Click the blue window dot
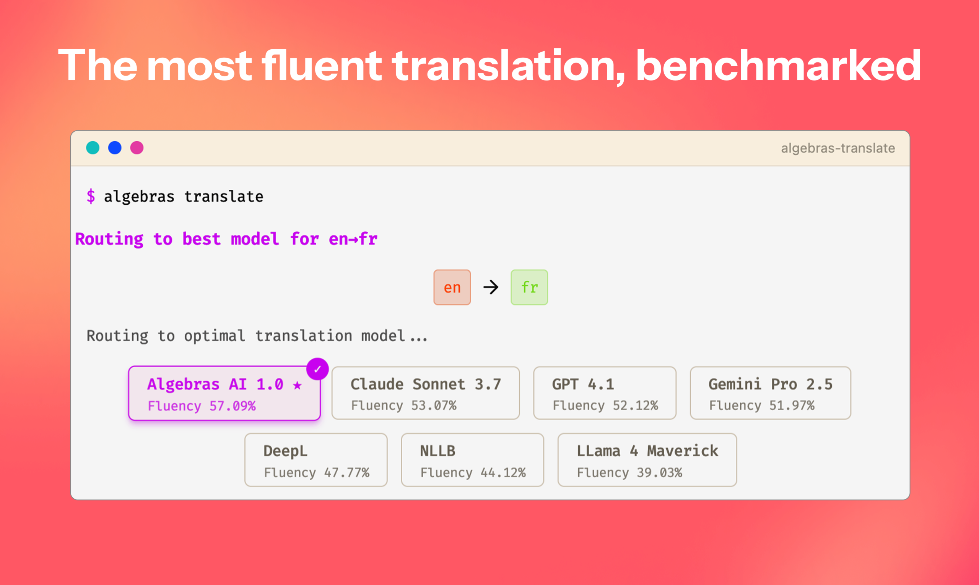This screenshot has height=585, width=979. pyautogui.click(x=115, y=148)
